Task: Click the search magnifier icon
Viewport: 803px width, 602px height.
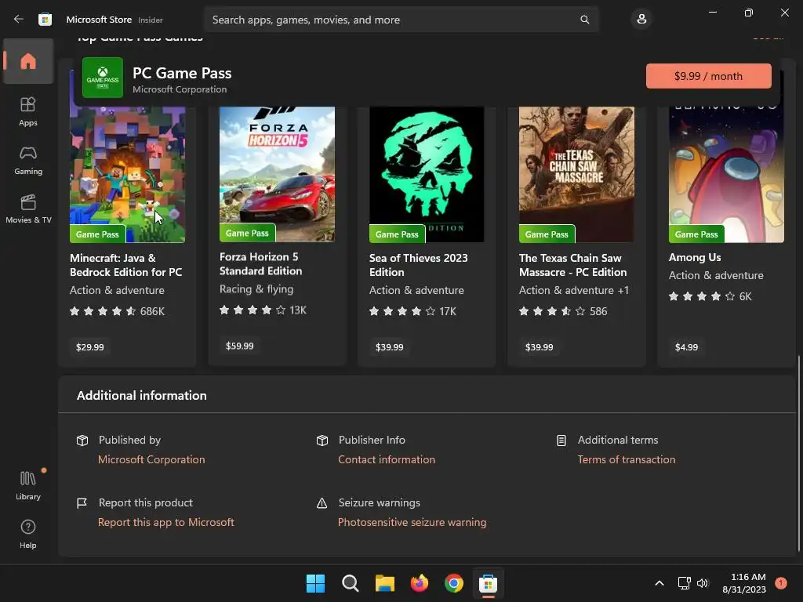Action: click(584, 20)
